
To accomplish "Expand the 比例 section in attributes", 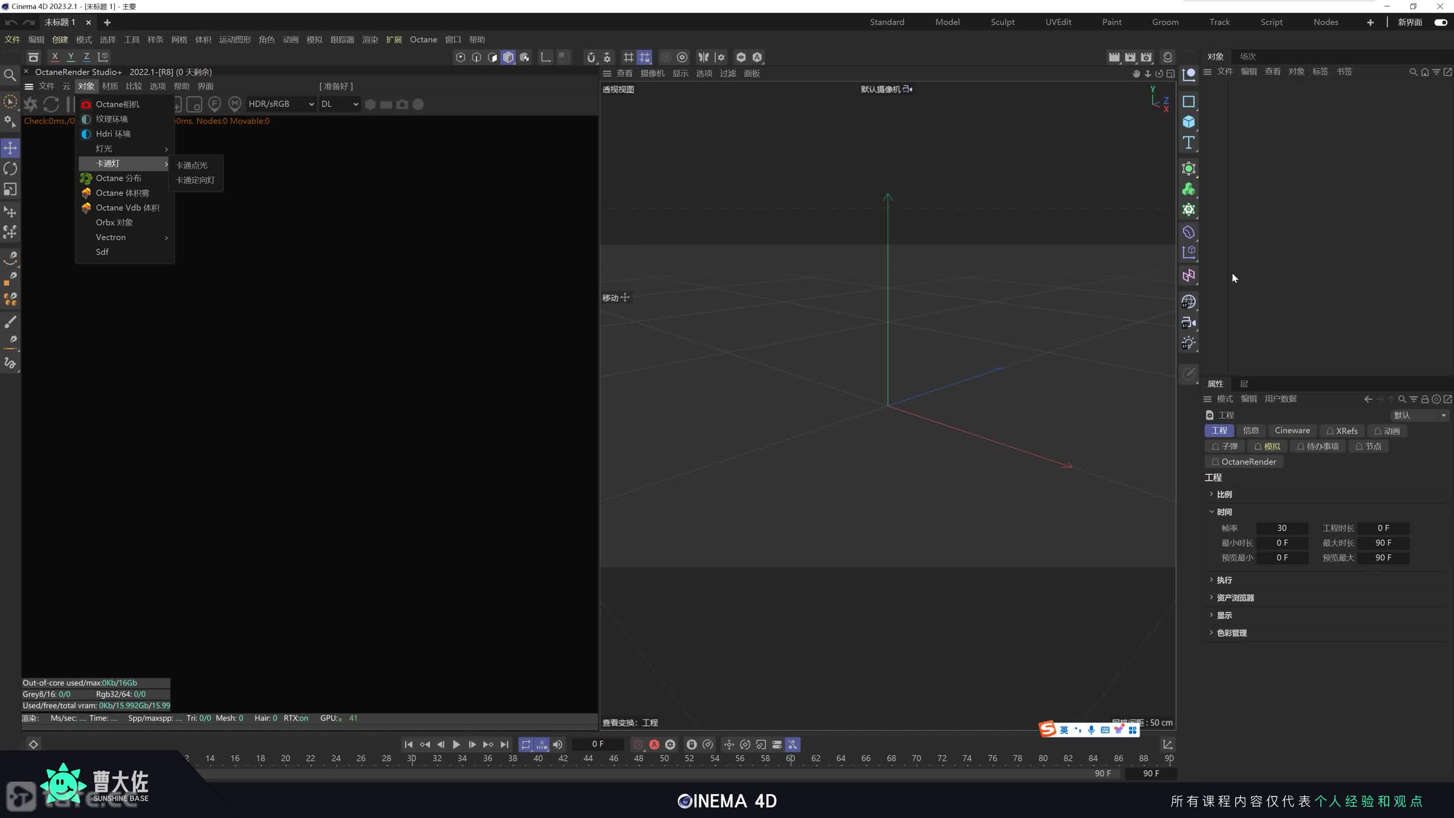I will pos(1224,494).
